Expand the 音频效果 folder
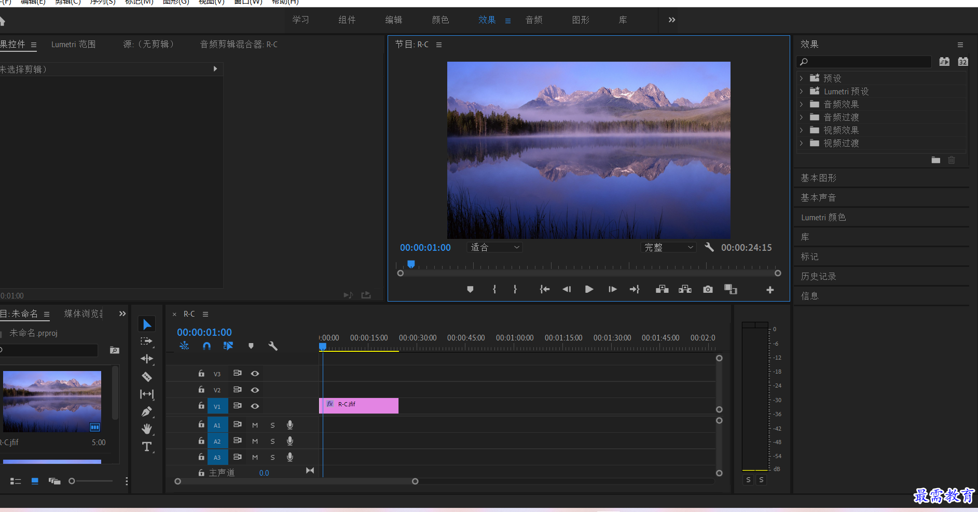 coord(802,104)
